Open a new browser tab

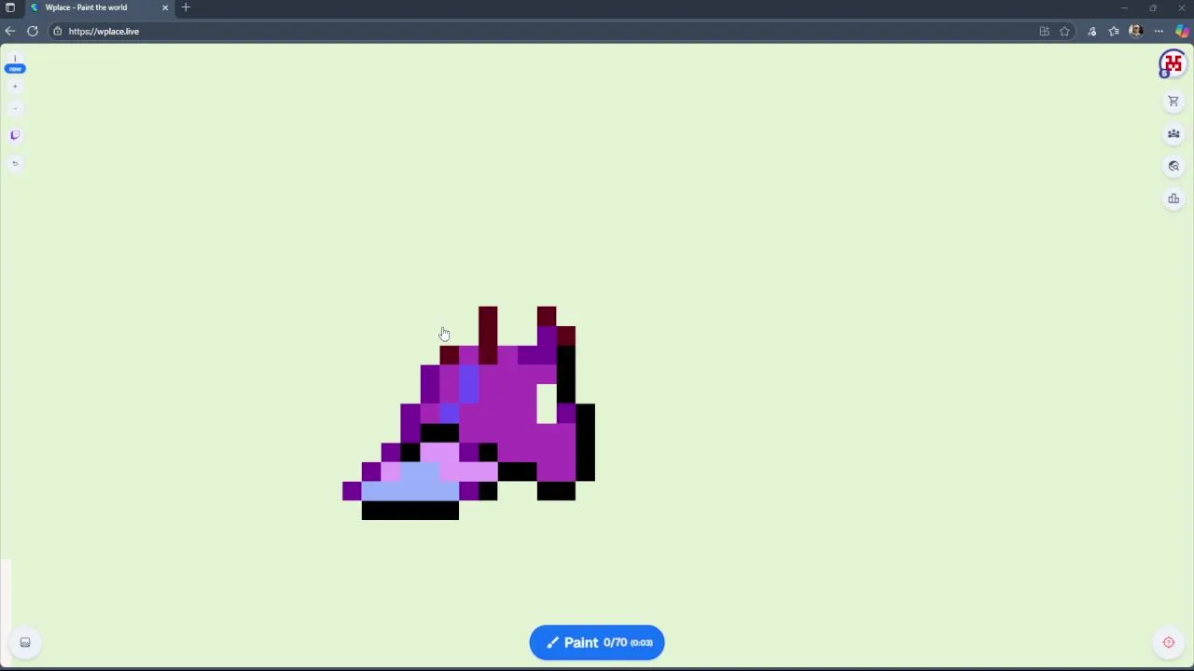tap(186, 7)
